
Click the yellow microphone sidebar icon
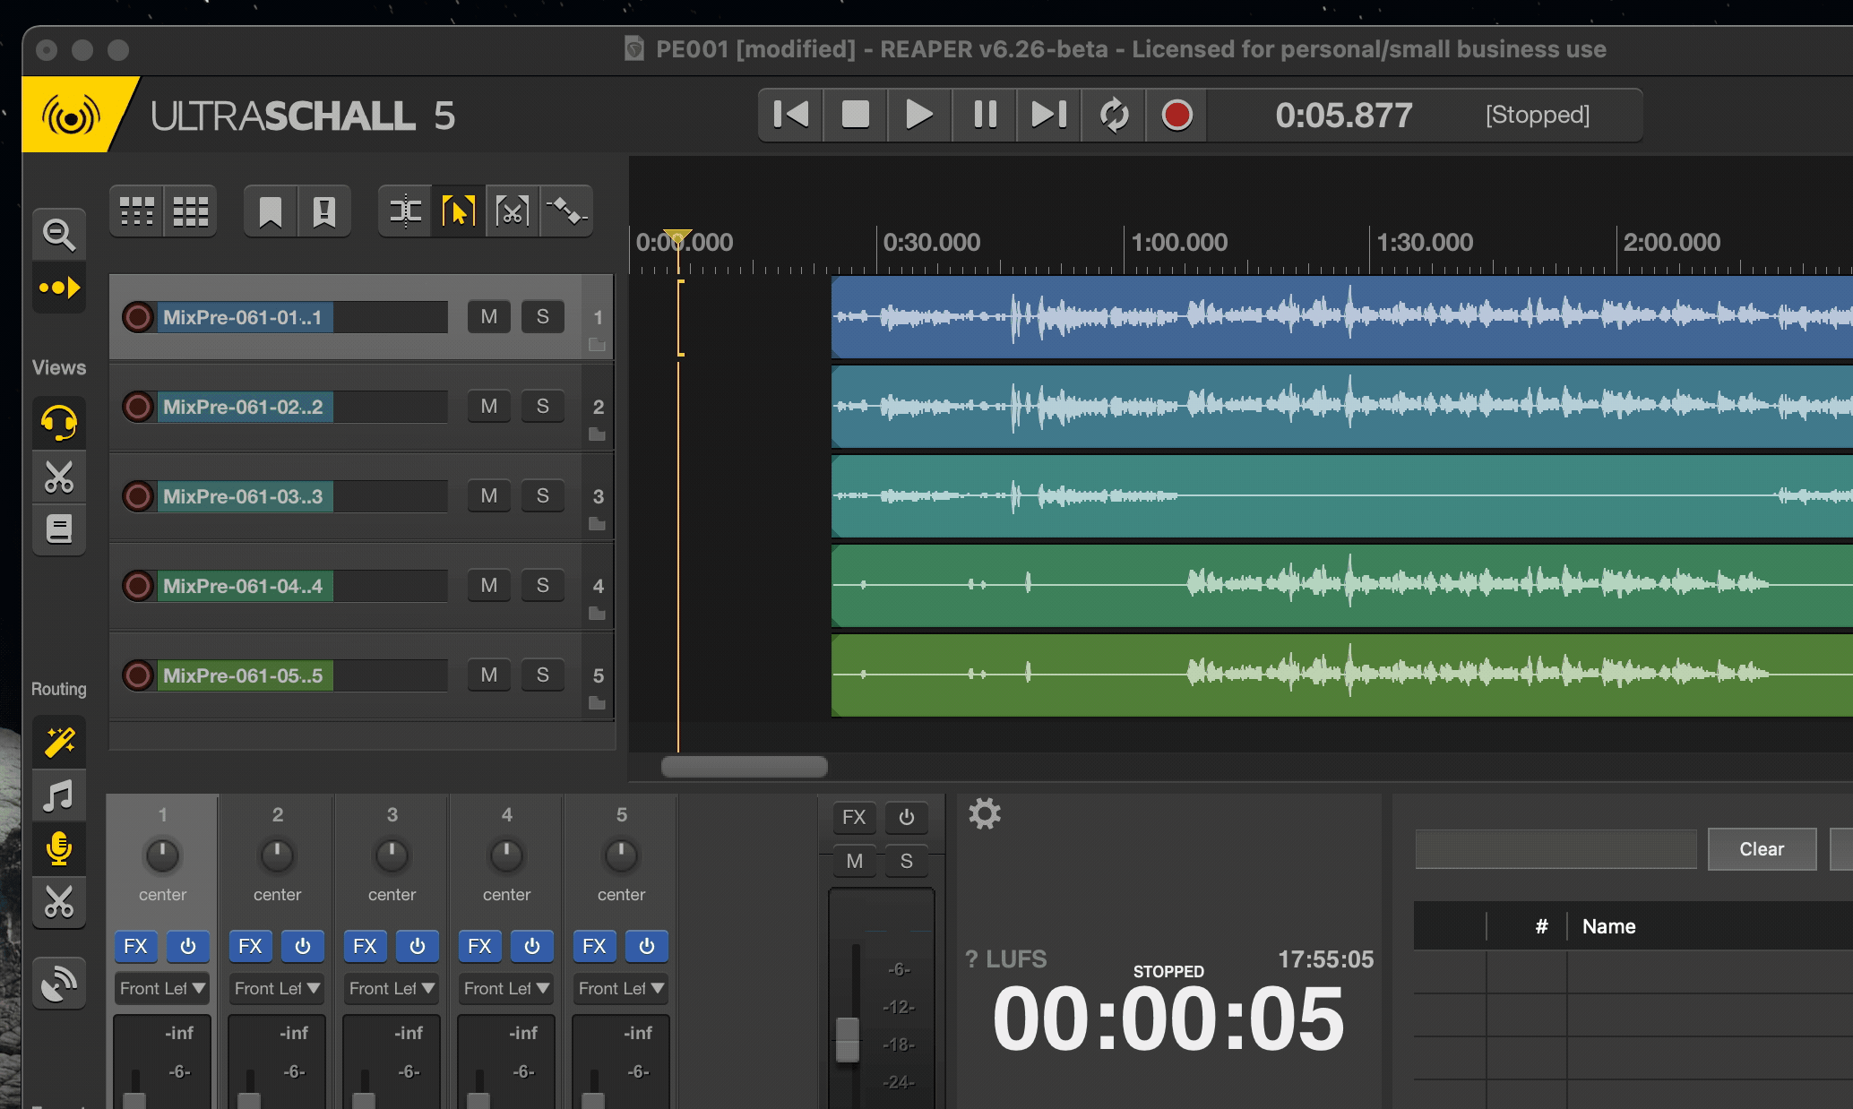coord(59,848)
